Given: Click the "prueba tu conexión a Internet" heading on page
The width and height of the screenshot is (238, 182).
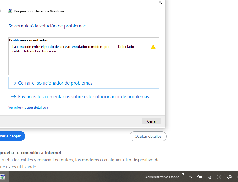Looking at the screenshot, I should (31, 153).
